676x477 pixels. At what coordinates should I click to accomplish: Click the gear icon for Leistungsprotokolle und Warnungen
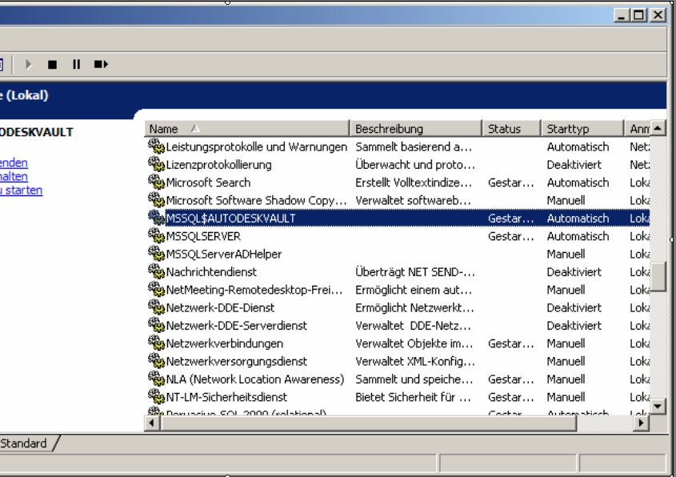pos(156,146)
